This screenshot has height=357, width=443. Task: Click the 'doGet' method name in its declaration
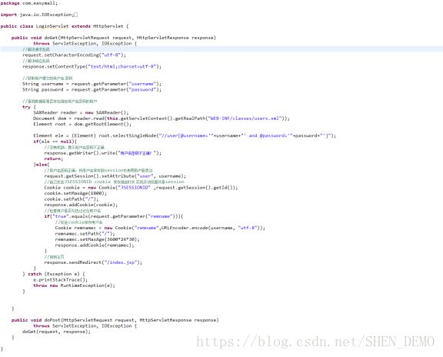coord(51,38)
